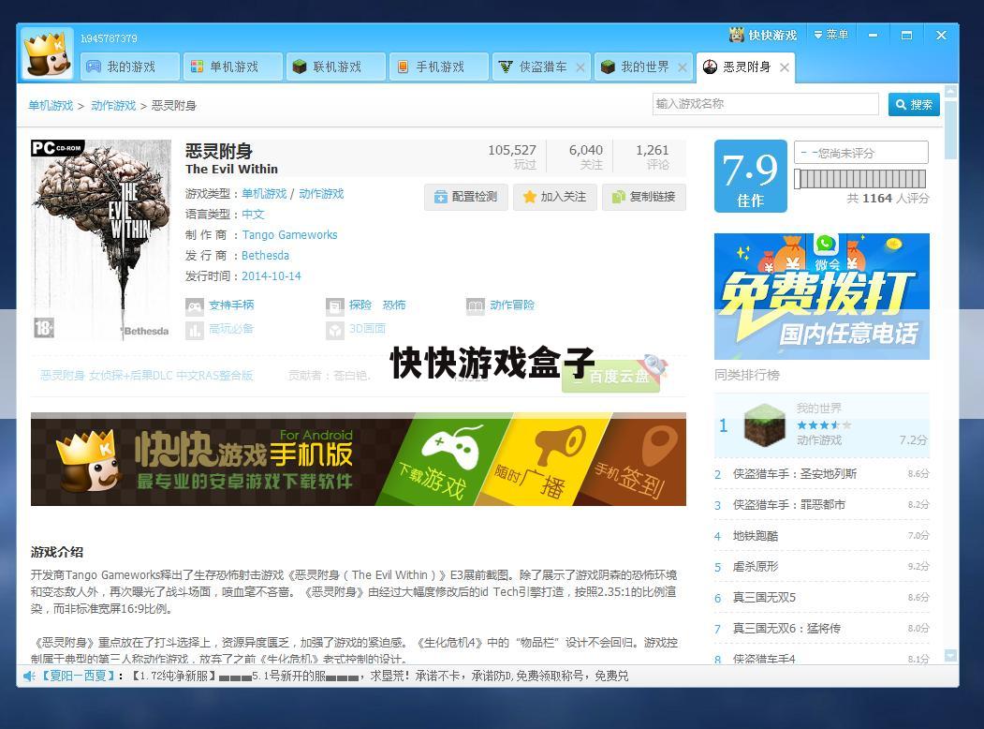Click the 探险 tag link

point(360,305)
